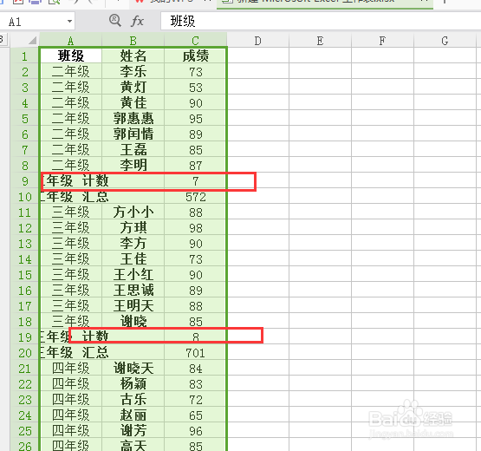The image size is (481, 451).
Task: Select row 26 header
Action: tap(24, 445)
